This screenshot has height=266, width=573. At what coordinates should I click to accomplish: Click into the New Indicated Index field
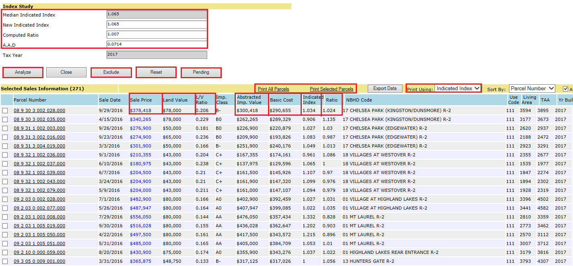(x=157, y=25)
